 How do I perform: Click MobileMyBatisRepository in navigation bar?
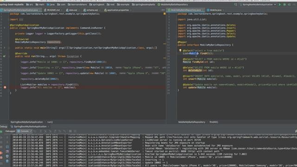coord(173,5)
